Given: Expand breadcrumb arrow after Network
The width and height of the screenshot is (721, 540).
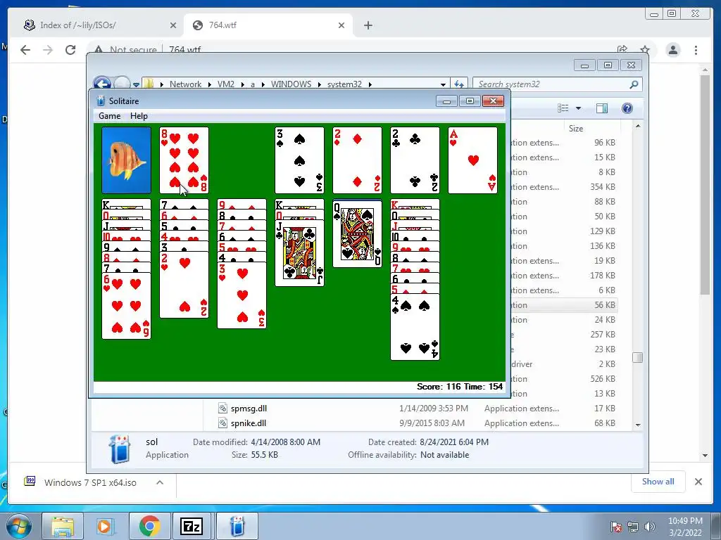Looking at the screenshot, I should 209,84.
